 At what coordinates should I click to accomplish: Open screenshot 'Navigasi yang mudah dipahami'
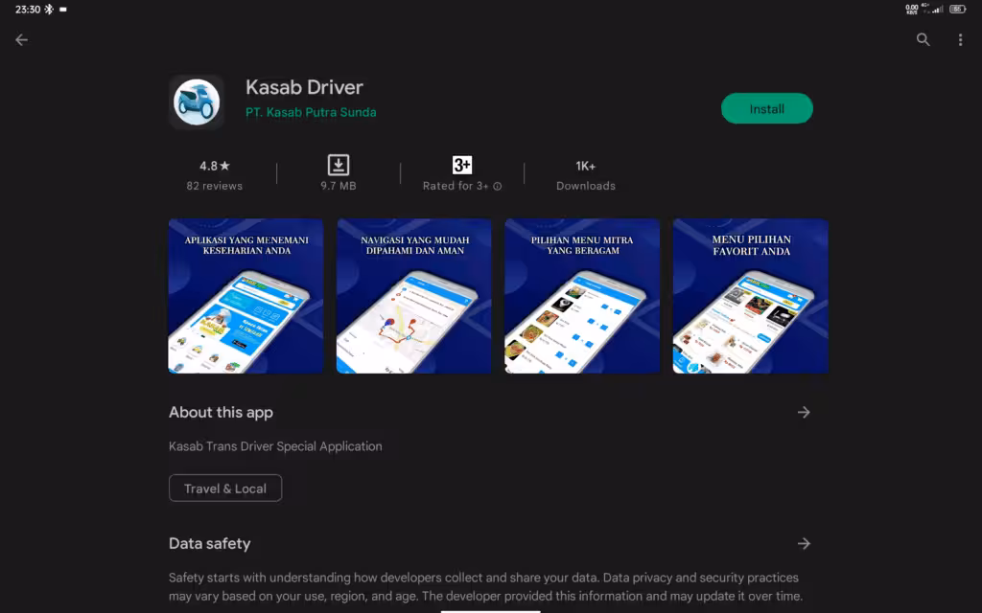click(414, 296)
